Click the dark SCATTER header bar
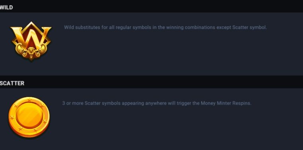Screen dimensions: 303x150 point(151,82)
